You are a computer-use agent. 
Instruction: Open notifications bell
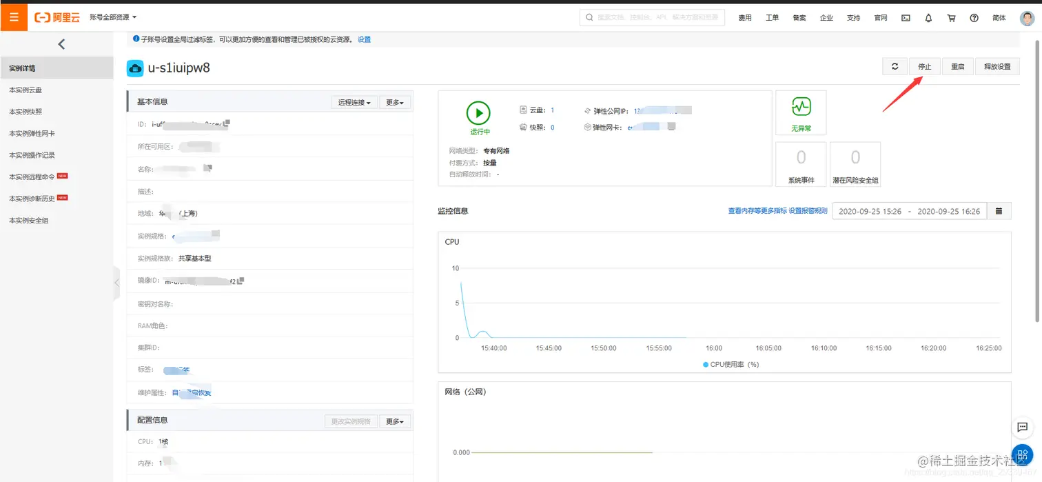[928, 18]
